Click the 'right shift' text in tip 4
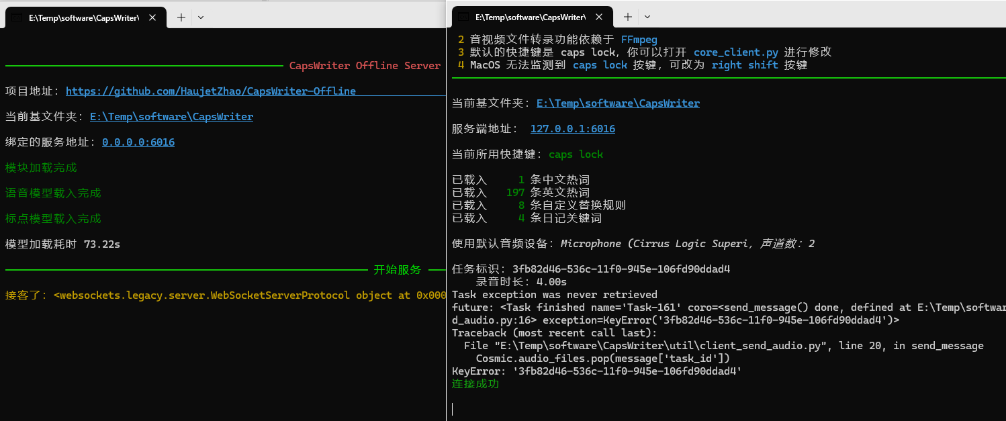 click(745, 65)
